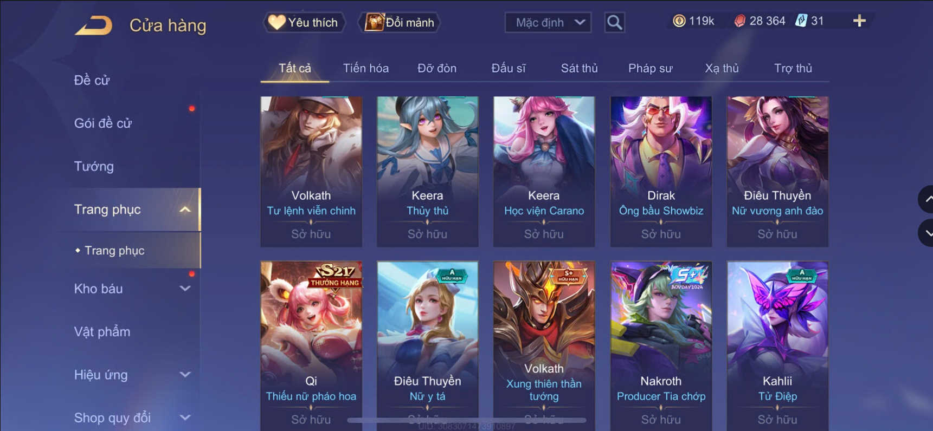Open the Dirak Ông bầu Showbiz skin card

coord(661,172)
